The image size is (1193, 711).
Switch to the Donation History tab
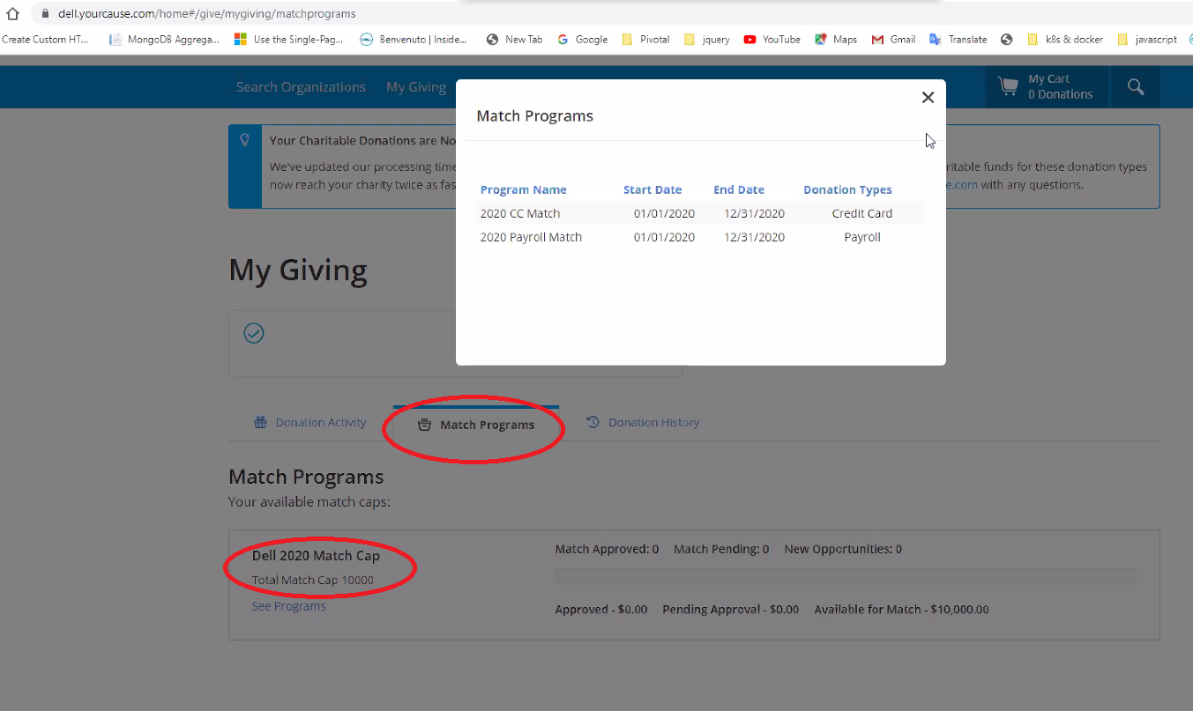(x=643, y=422)
